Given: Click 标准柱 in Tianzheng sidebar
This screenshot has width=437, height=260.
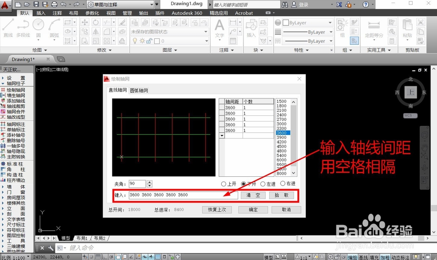Looking at the screenshot, I should (x=14, y=164).
